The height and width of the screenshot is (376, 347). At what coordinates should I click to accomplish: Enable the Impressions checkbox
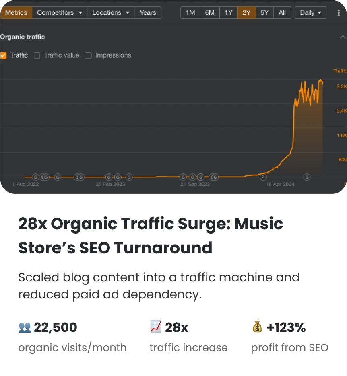click(x=88, y=55)
